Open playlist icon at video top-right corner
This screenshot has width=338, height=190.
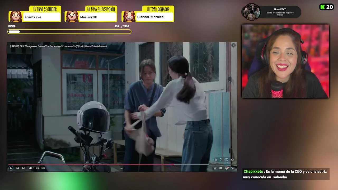(x=233, y=45)
